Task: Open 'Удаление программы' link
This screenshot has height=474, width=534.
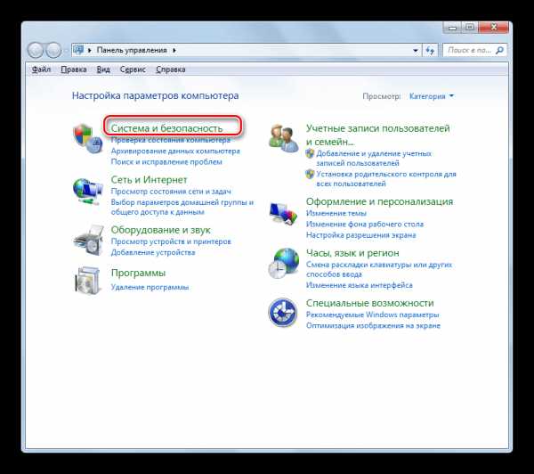Action: 150,288
